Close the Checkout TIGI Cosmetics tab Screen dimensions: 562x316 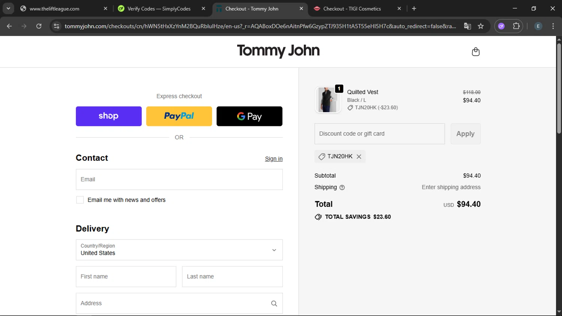click(399, 9)
